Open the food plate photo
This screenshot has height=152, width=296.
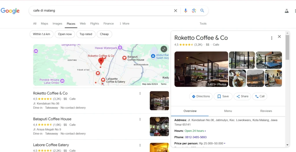238,78
